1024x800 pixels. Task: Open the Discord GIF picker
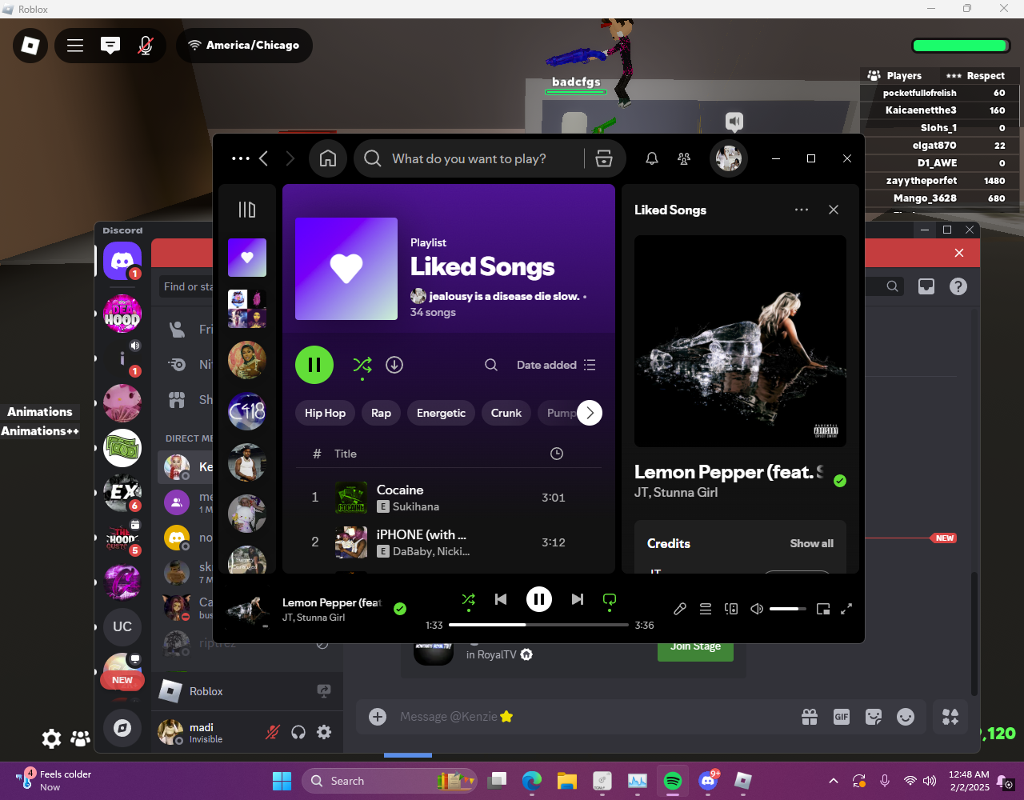point(842,717)
